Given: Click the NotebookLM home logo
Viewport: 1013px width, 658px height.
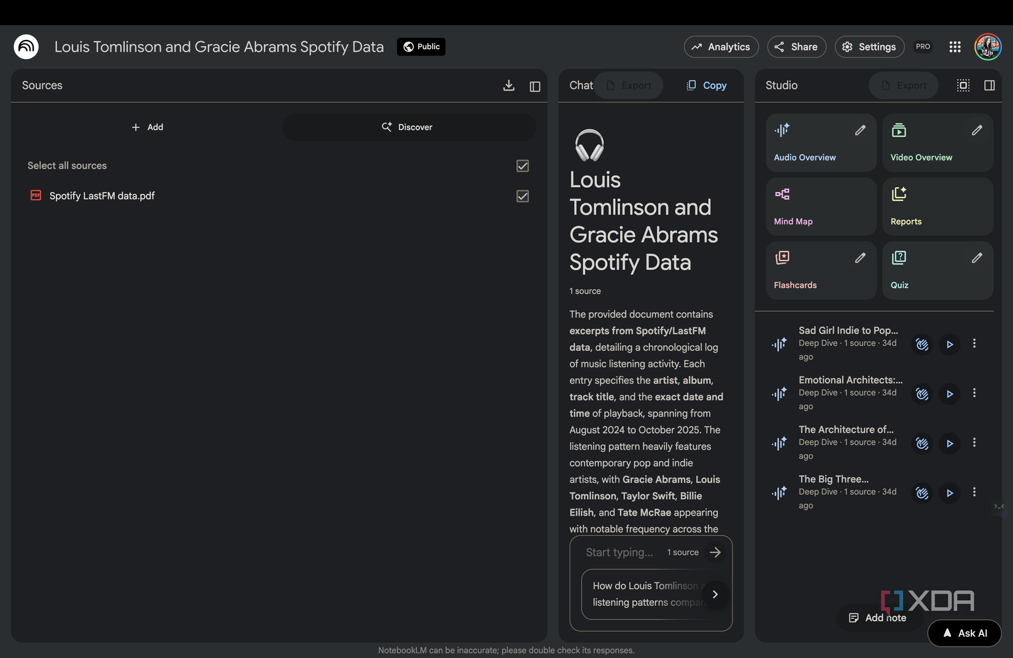Looking at the screenshot, I should [x=26, y=47].
